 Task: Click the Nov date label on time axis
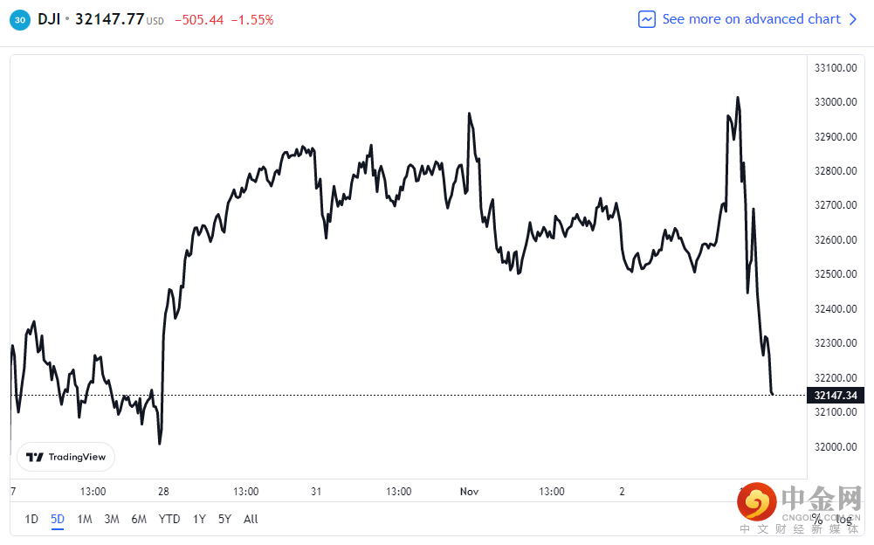470,492
